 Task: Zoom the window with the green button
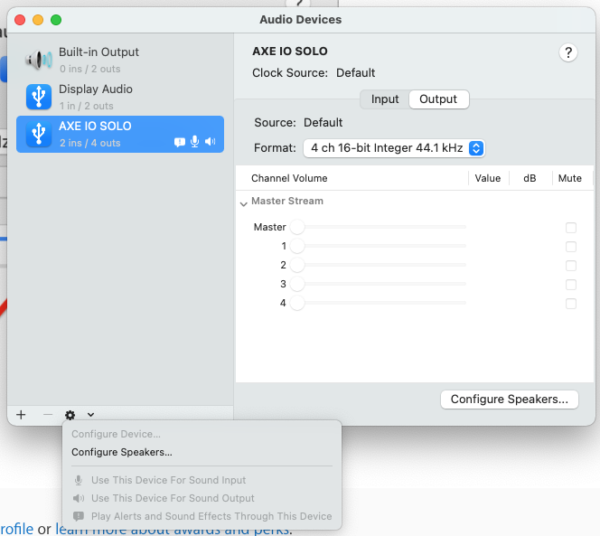(x=56, y=20)
